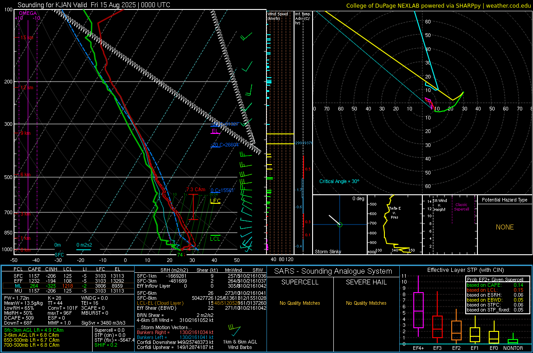This screenshot has height=353, width=533.
Task: Click No Quality Matches under SEVERE HAIL
Action: pyautogui.click(x=366, y=303)
